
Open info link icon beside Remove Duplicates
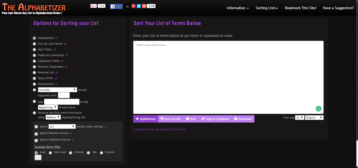[66, 67]
